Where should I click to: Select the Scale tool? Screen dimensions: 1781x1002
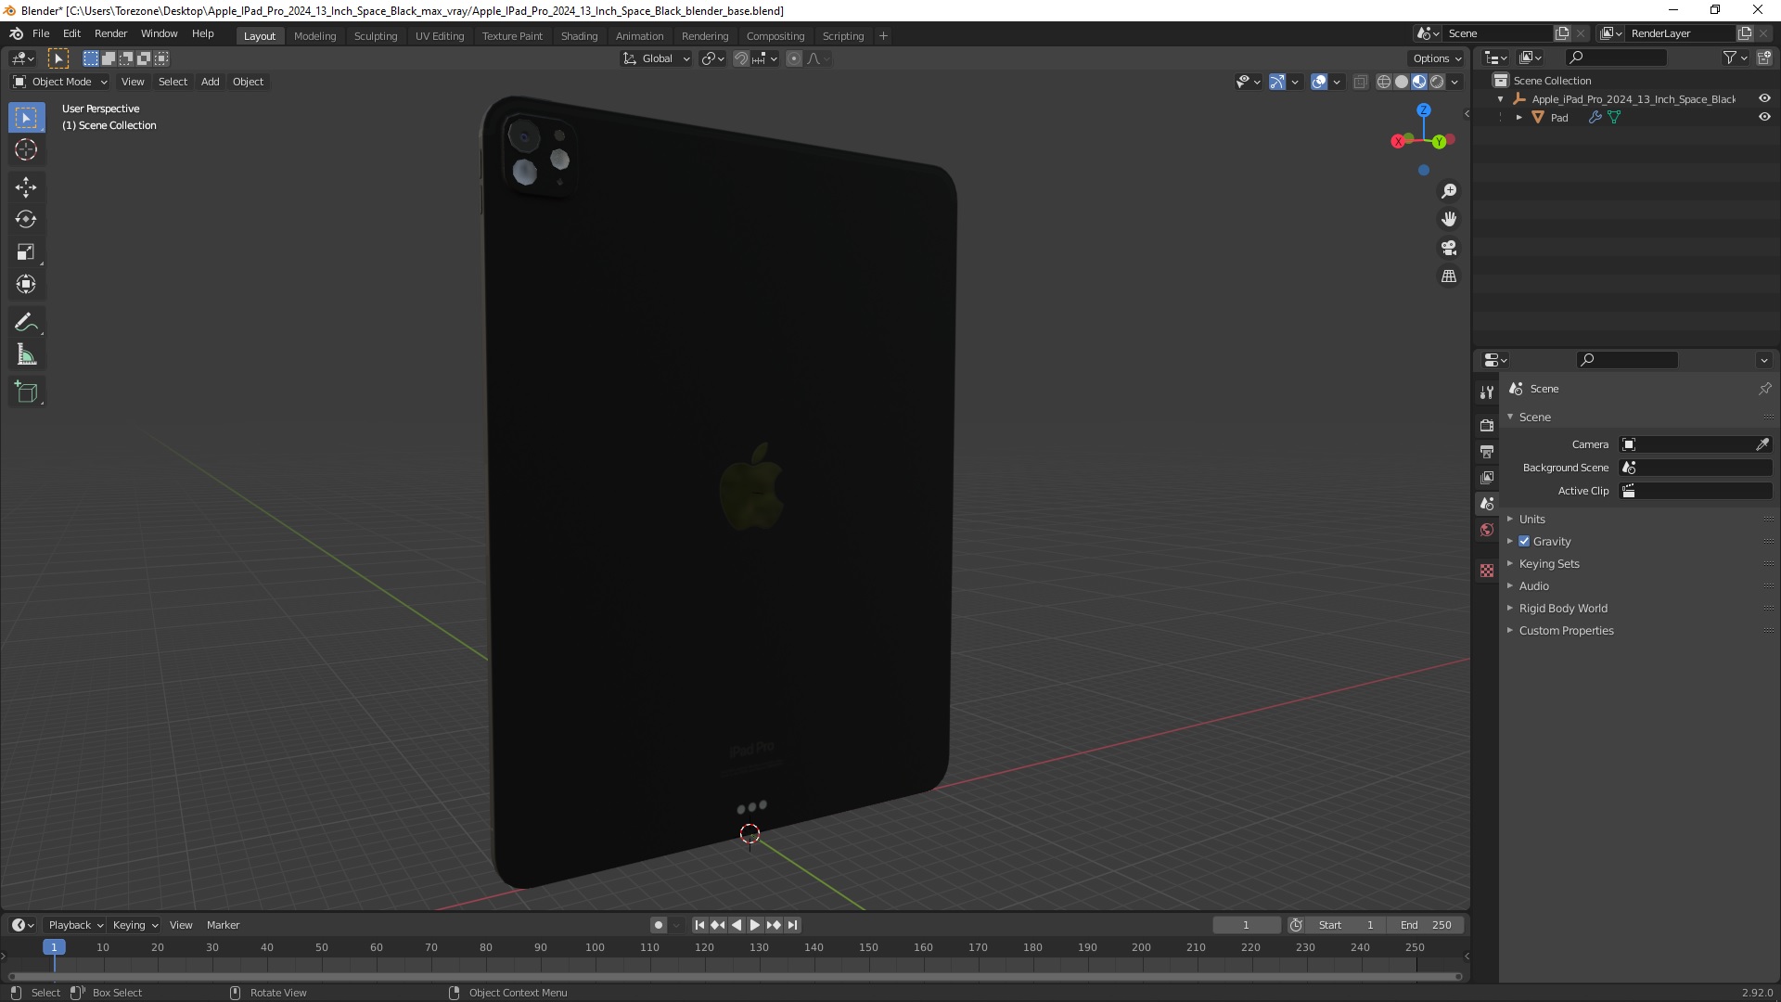click(26, 252)
